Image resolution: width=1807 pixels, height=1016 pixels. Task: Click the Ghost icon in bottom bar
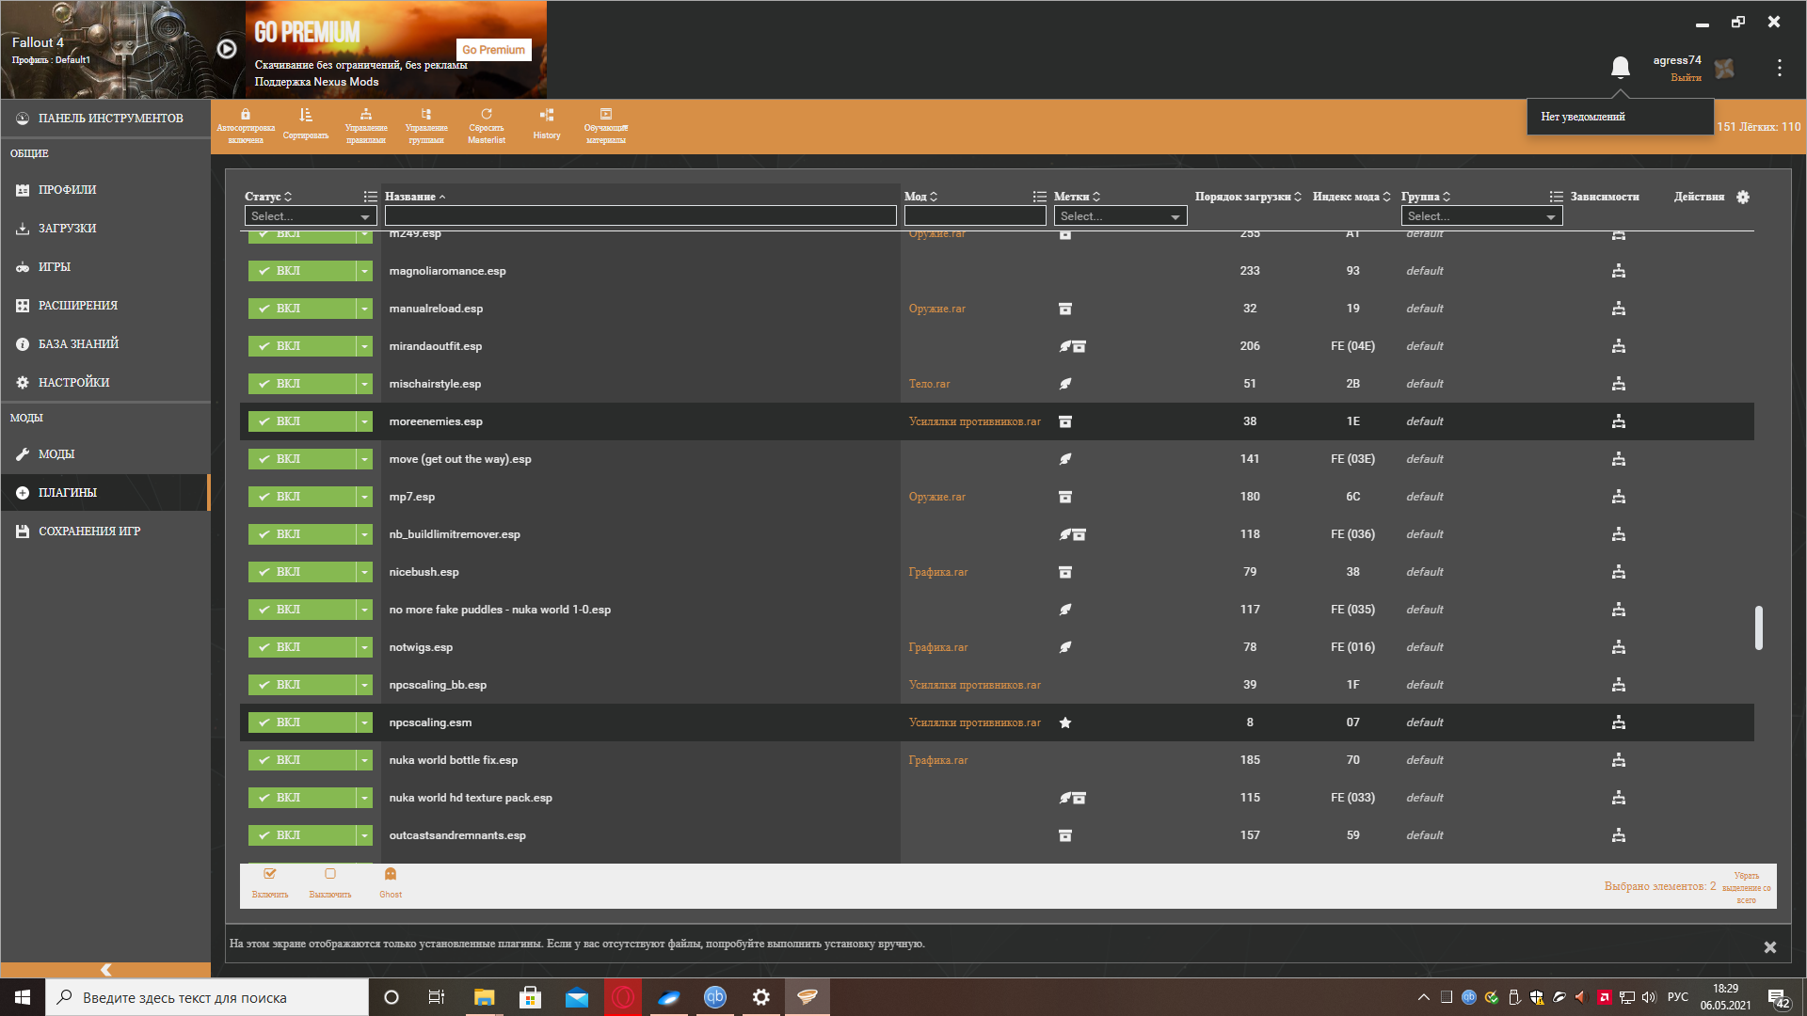[x=391, y=881]
